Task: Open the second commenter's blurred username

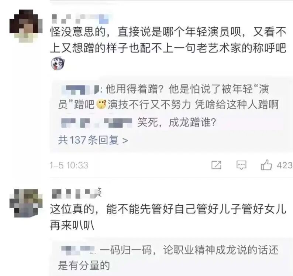Action: (76, 193)
